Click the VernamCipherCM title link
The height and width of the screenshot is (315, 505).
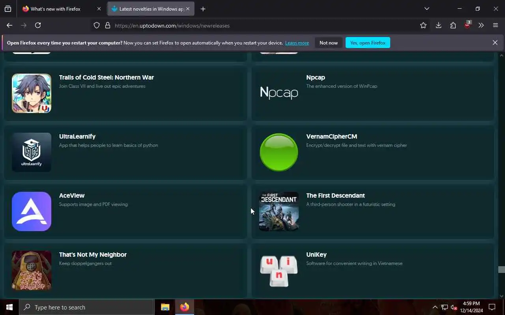click(331, 137)
